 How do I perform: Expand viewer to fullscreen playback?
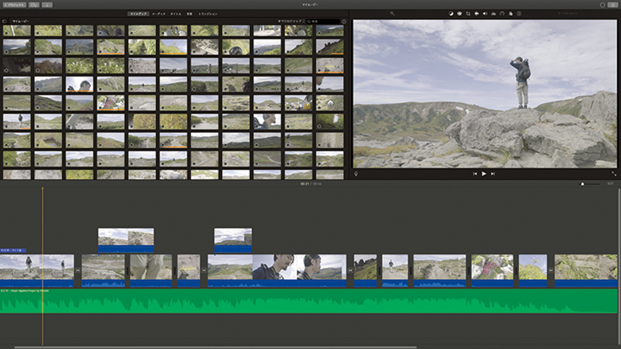pyautogui.click(x=613, y=174)
